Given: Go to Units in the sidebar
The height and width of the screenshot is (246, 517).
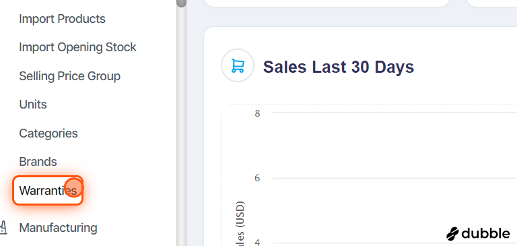Looking at the screenshot, I should [33, 104].
